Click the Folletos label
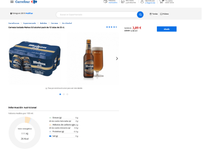This screenshot has height=156, width=203. (x=165, y=14)
